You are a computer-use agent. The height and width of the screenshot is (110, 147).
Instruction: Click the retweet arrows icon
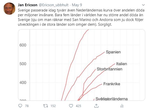click(x=45, y=106)
